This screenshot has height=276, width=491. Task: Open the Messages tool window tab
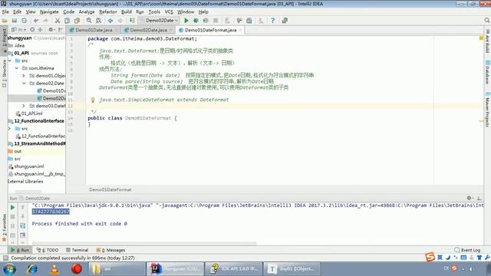click(110, 250)
